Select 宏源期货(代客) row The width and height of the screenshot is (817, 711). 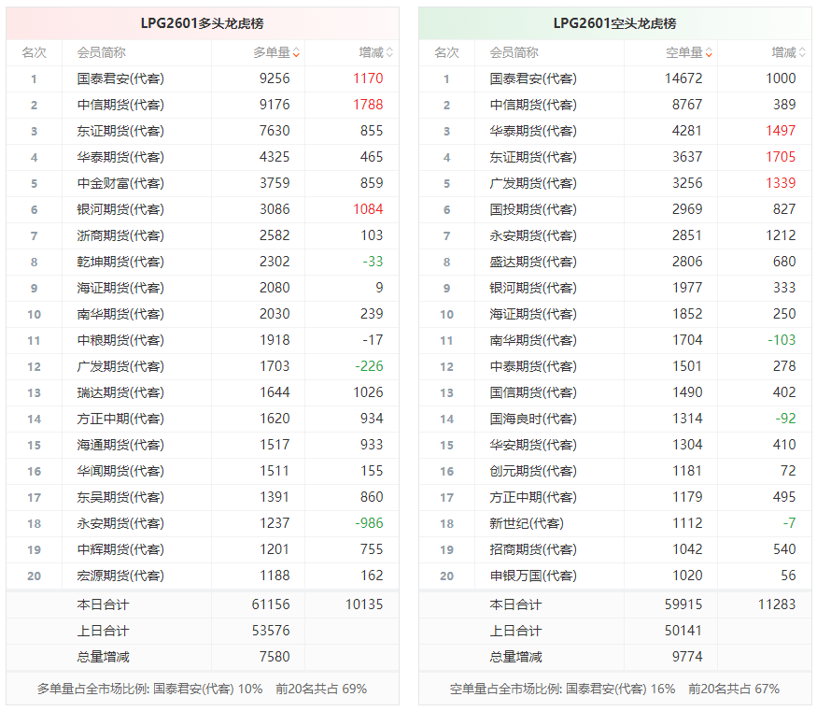point(203,576)
